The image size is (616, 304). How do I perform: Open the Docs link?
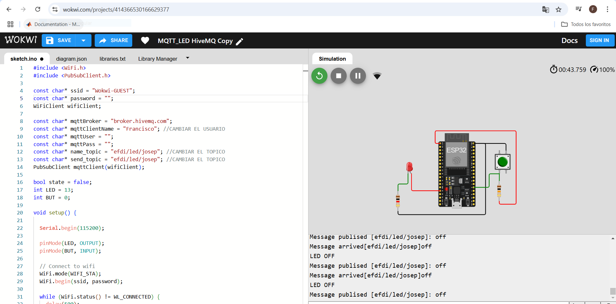click(x=569, y=40)
